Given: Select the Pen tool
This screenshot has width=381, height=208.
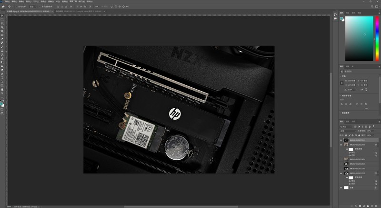Looking at the screenshot, I should (x=2, y=74).
